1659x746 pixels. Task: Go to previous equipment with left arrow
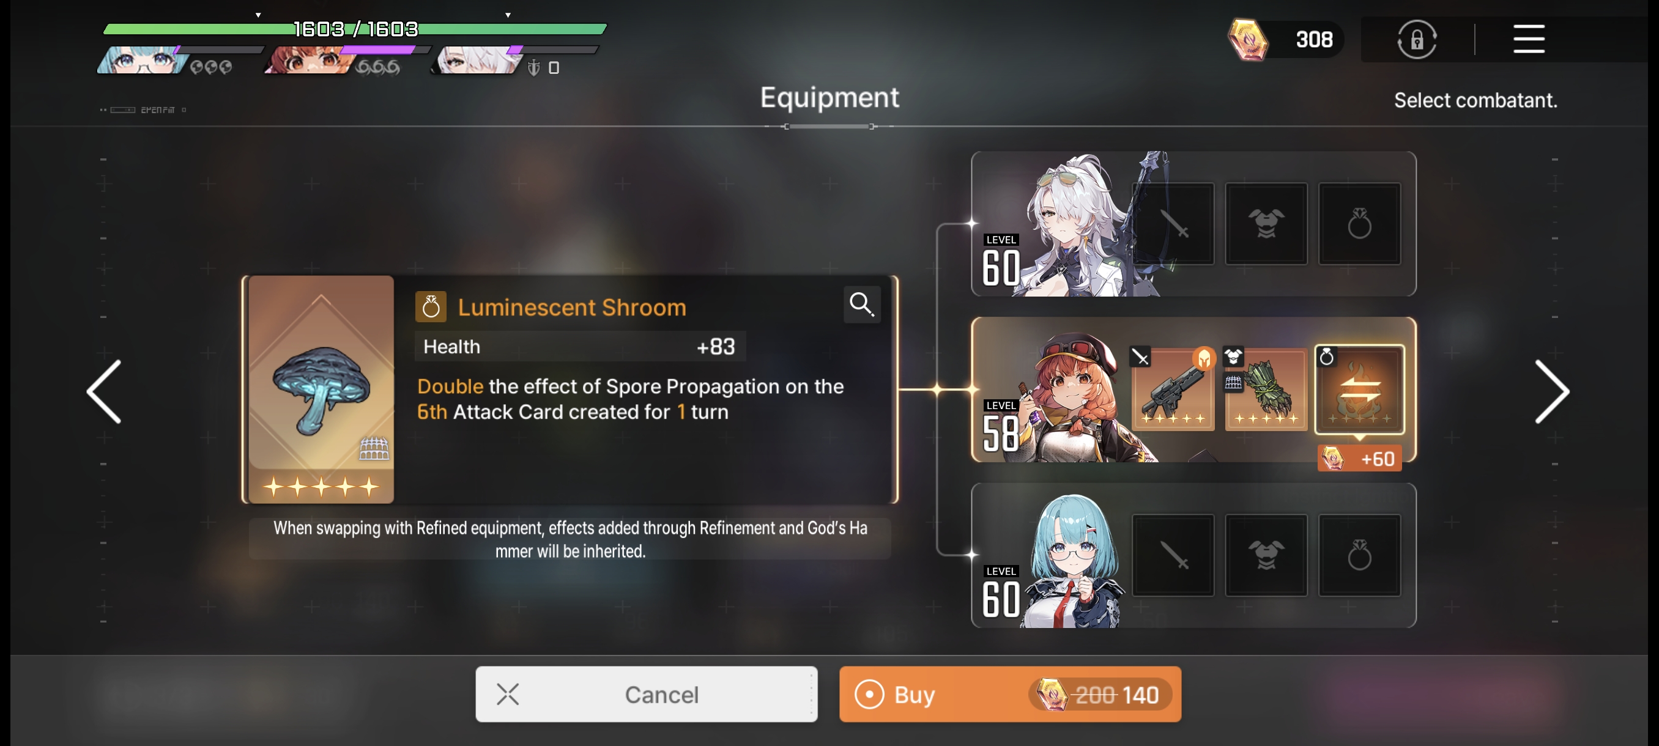click(105, 391)
